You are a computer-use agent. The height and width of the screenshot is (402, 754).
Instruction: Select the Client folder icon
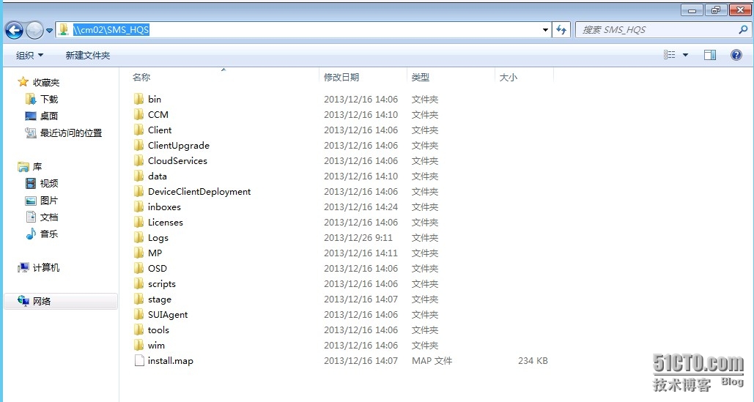[x=138, y=130]
